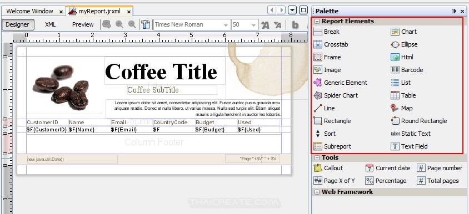Select the $F{CustomerID} field
Viewport: 469px width, 214px height.
(47, 130)
